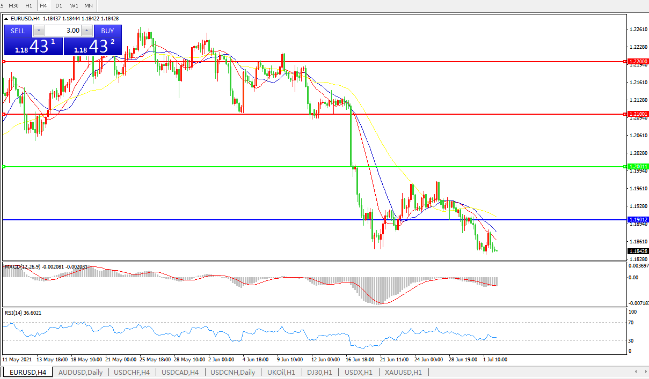Switch chart to H1 timeframe
649x379 pixels.
coord(28,5)
